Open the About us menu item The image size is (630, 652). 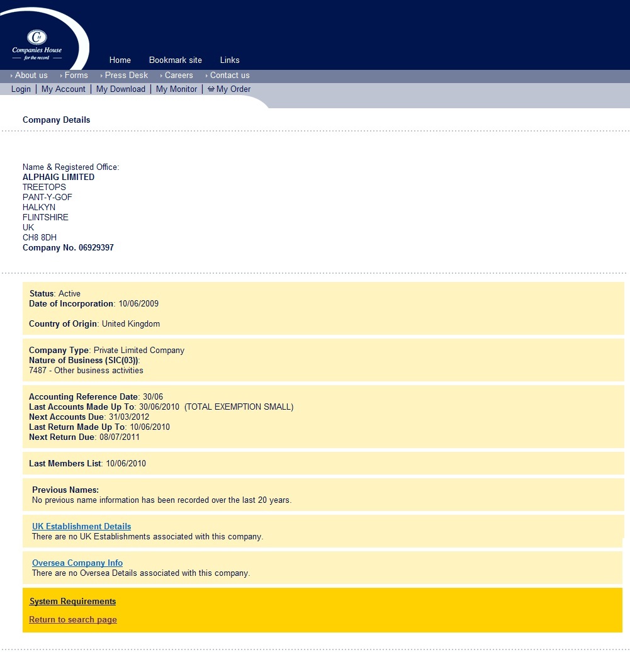(x=31, y=76)
